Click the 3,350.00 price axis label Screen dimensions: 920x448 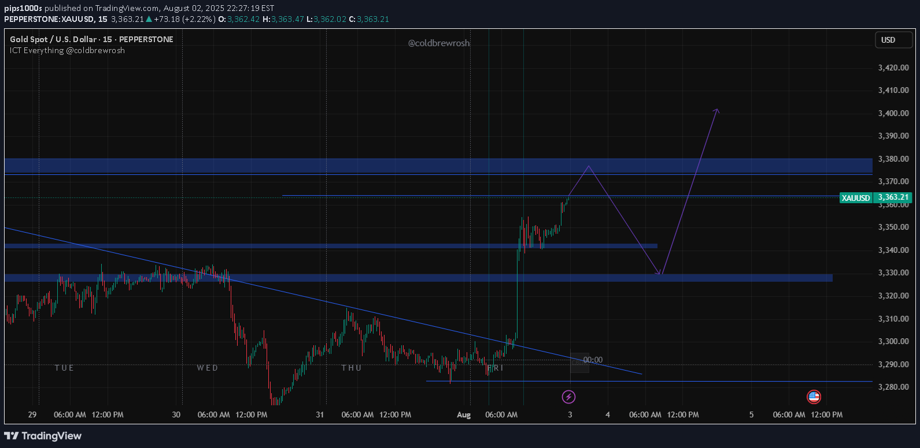click(893, 227)
